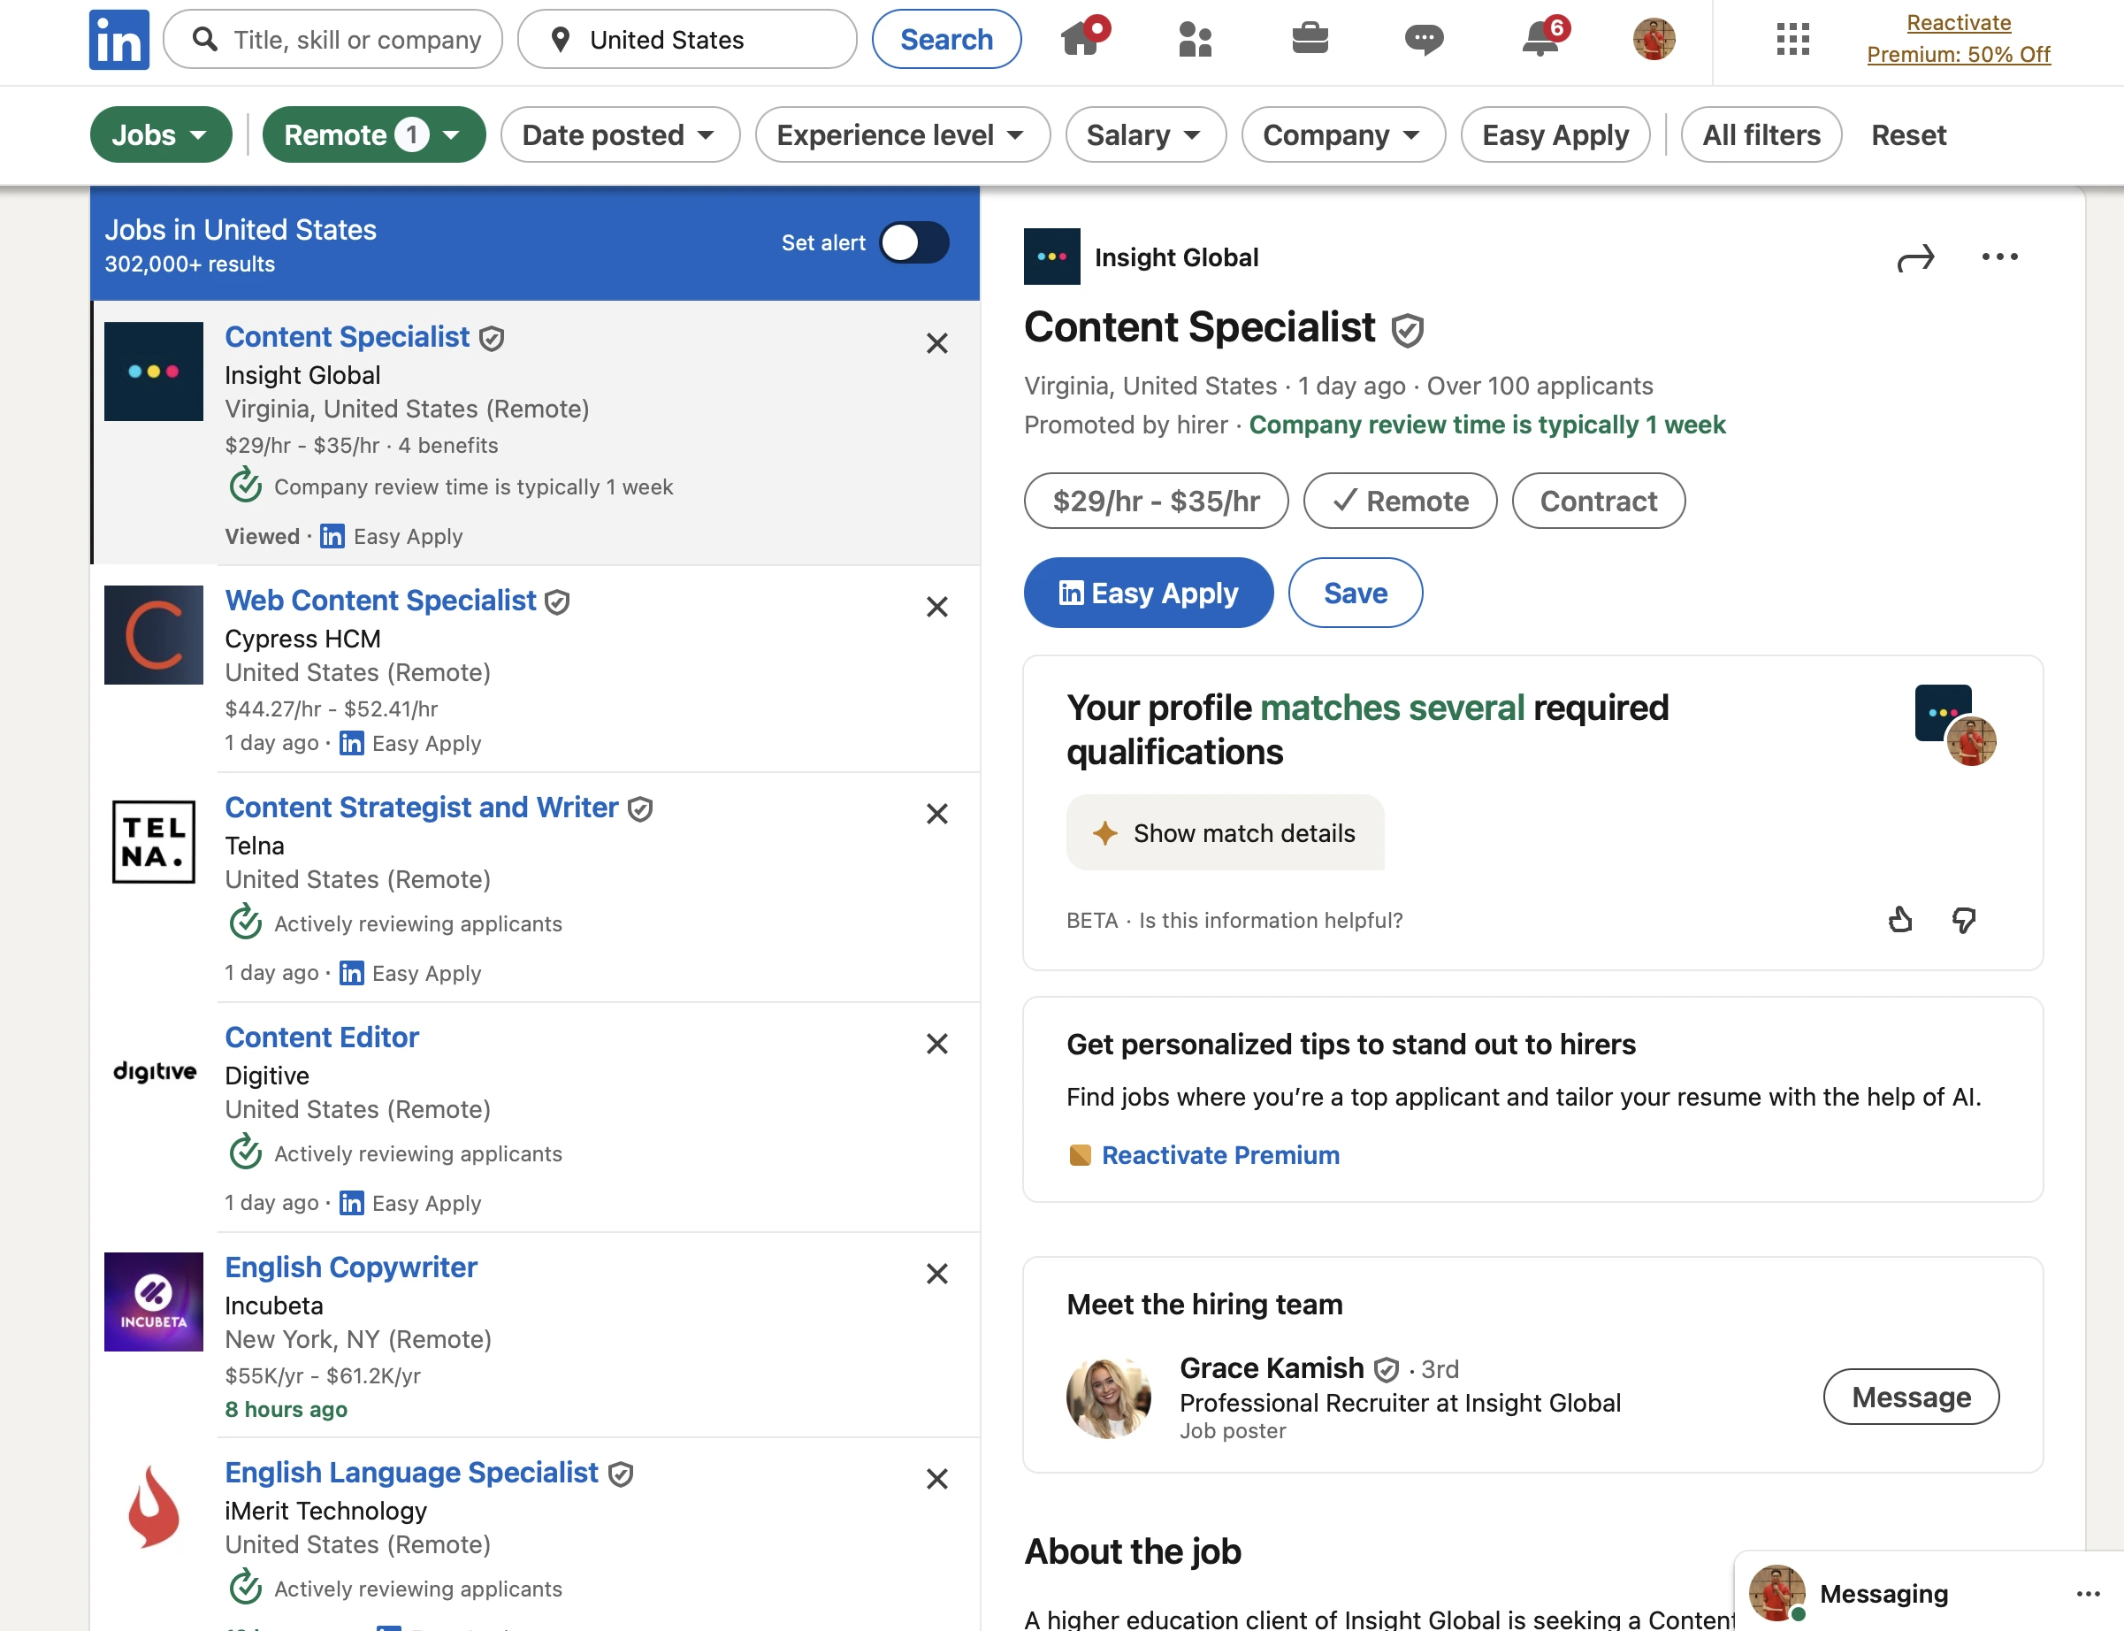Open the Jobs category menu
2124x1631 pixels.
click(x=160, y=135)
